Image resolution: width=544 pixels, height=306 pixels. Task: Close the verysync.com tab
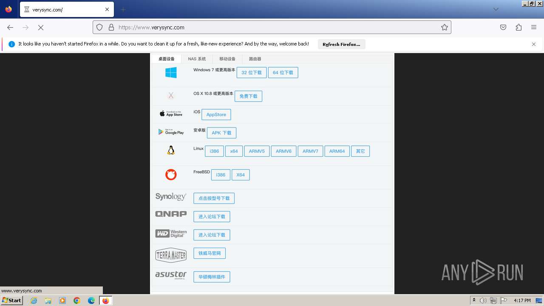pos(107,9)
